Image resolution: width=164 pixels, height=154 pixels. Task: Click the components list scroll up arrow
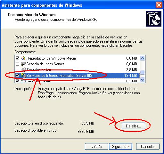[x=143, y=58]
